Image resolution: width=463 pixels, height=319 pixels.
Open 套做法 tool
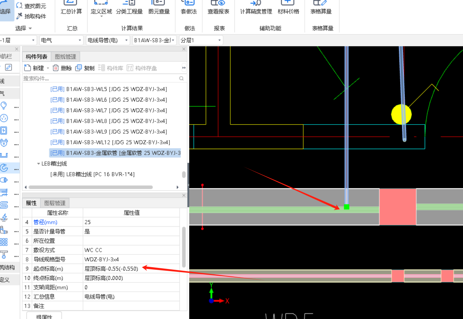point(189,8)
